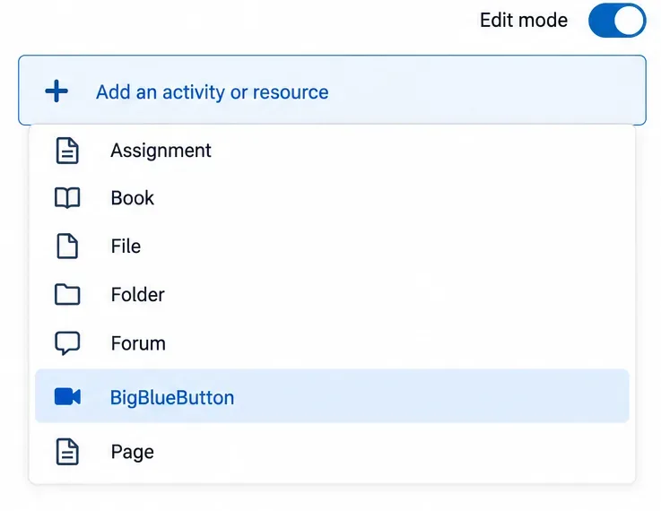Screen dimensions: 661x511
Task: Select Folder menu entry
Action: [x=332, y=294]
